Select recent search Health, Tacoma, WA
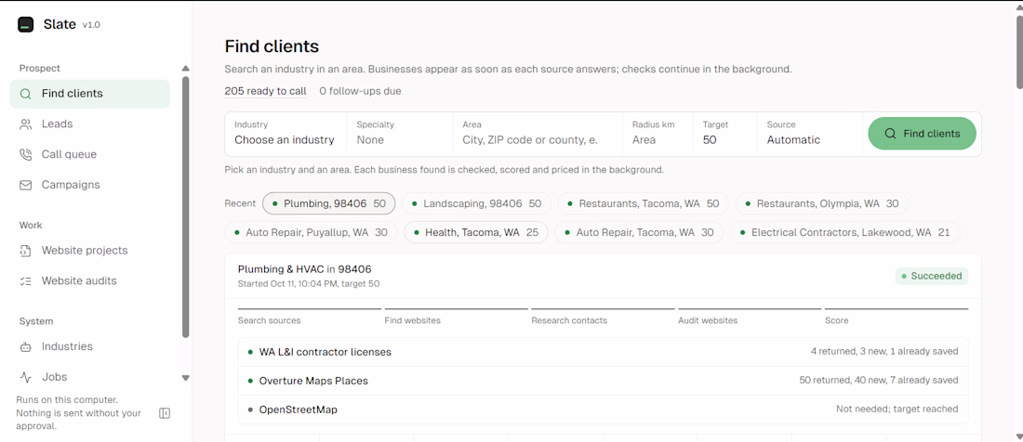The width and height of the screenshot is (1023, 442). coord(475,232)
